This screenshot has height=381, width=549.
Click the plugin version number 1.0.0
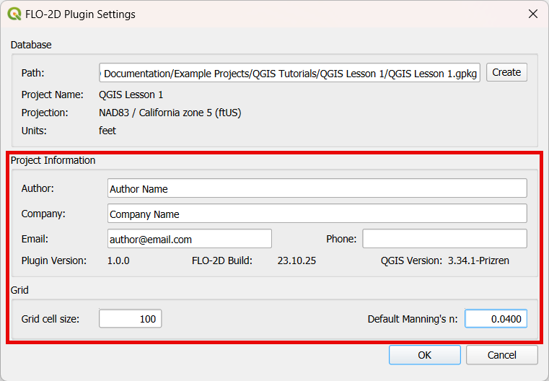coord(118,260)
